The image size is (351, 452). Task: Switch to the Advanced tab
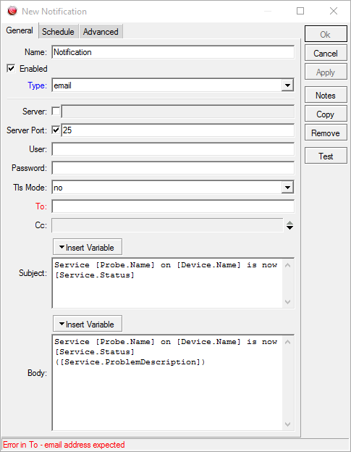tap(101, 31)
